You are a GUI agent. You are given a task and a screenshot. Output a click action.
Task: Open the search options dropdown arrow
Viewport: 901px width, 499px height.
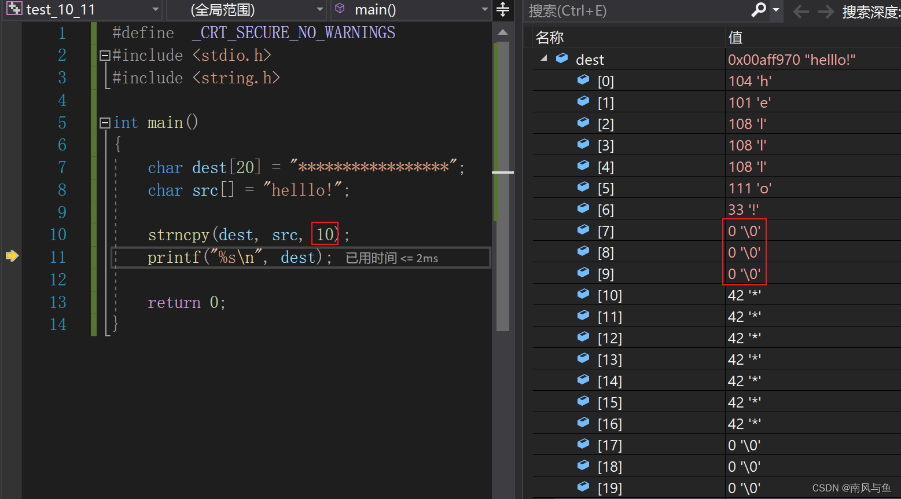click(x=776, y=10)
